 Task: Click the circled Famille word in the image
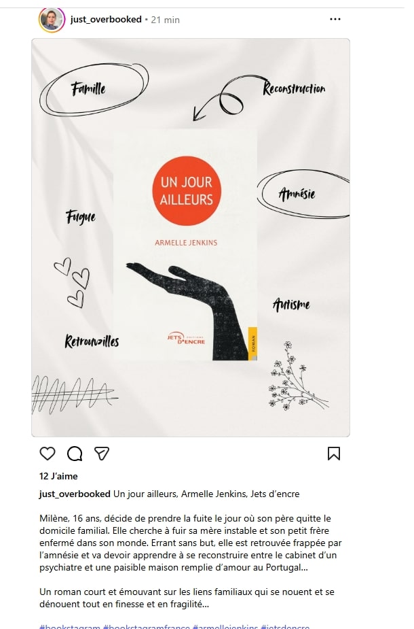[94, 89]
